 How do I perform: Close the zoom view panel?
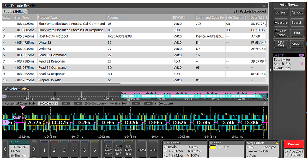click(x=265, y=103)
